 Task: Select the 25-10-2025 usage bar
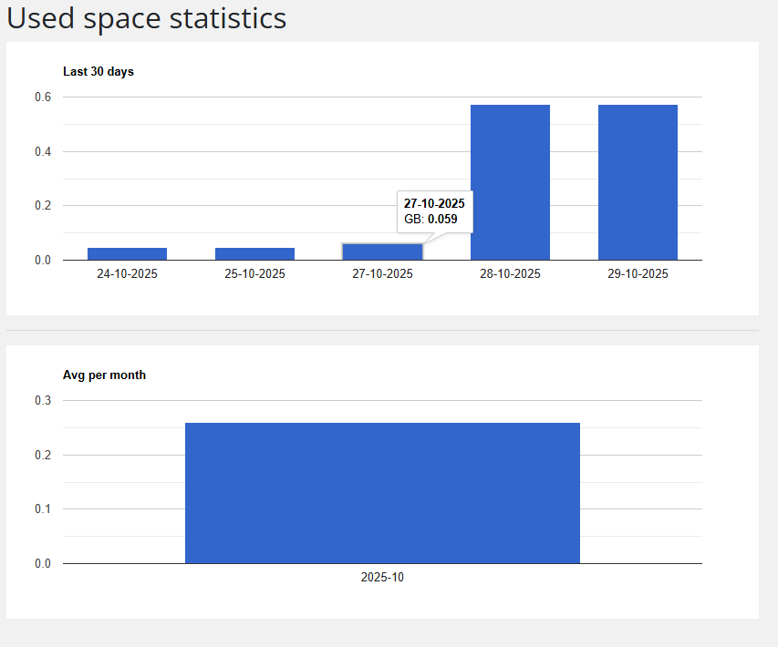click(x=254, y=253)
